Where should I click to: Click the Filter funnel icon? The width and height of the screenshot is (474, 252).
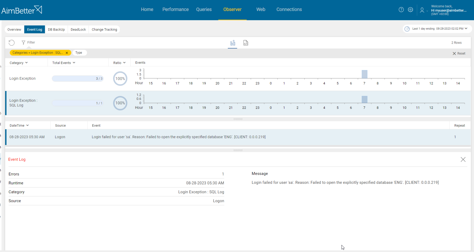click(23, 43)
